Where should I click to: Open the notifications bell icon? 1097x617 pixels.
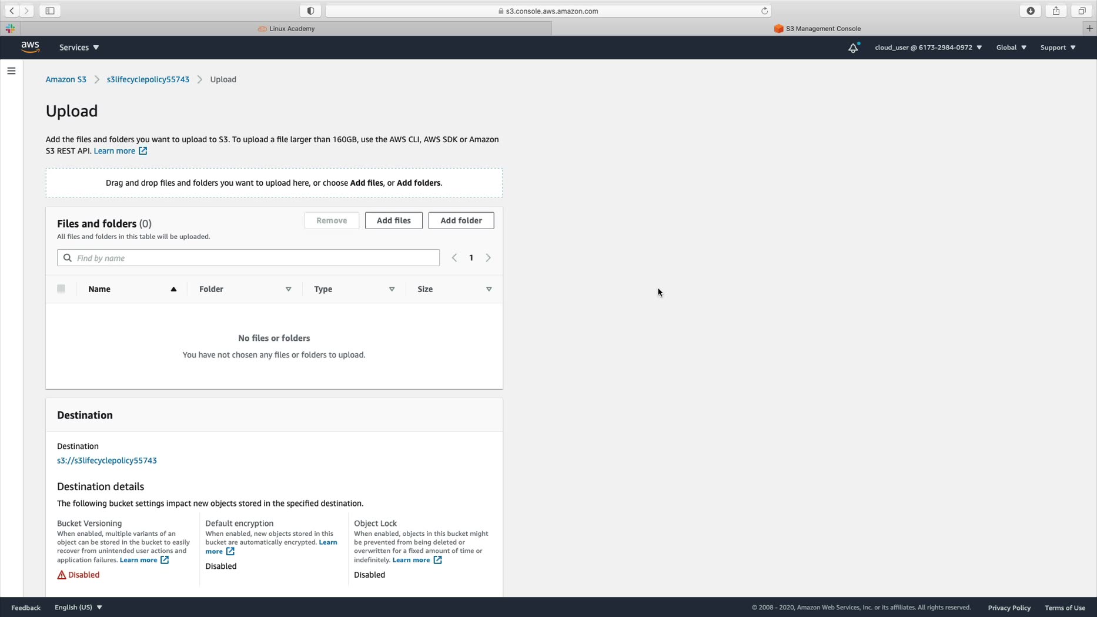pyautogui.click(x=853, y=48)
